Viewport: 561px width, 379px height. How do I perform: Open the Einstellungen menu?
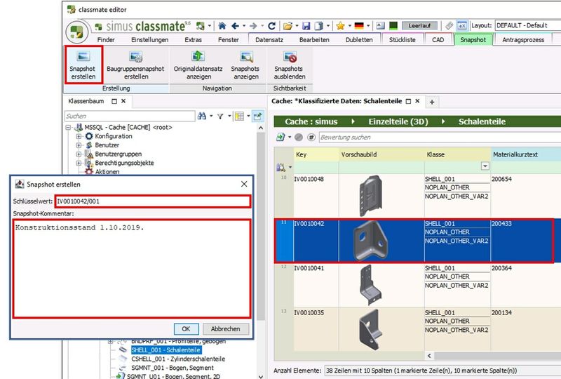pos(149,40)
